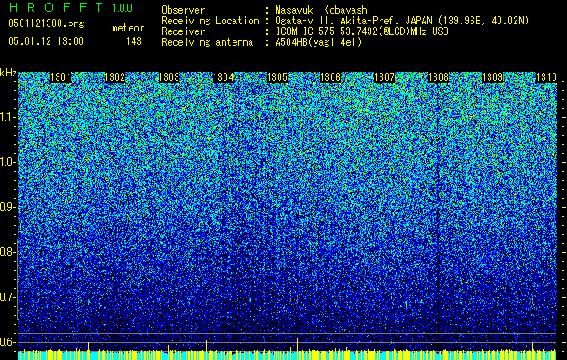Image resolution: width=567 pixels, height=360 pixels.
Task: Click the 0.6 kHz axis label
Action: 8,342
